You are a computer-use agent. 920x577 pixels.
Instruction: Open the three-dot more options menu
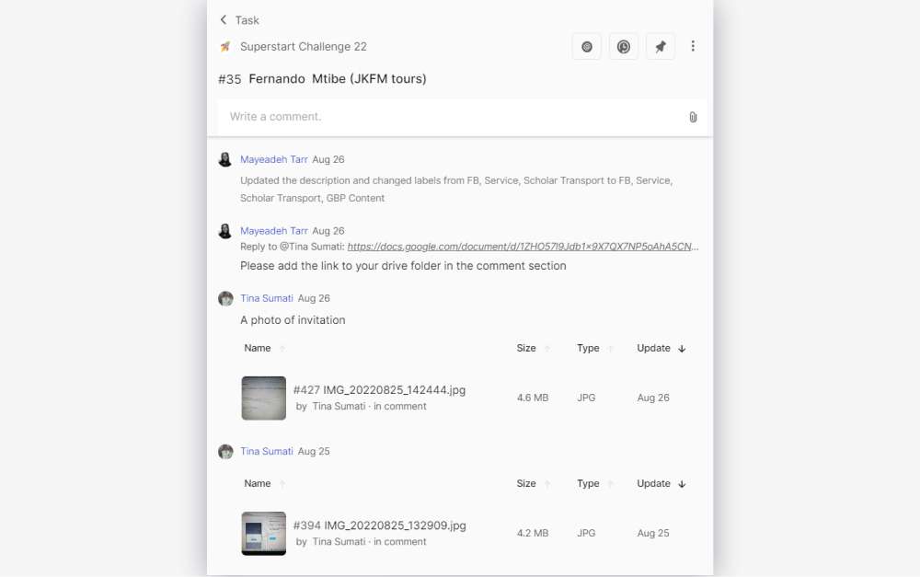[x=693, y=47]
